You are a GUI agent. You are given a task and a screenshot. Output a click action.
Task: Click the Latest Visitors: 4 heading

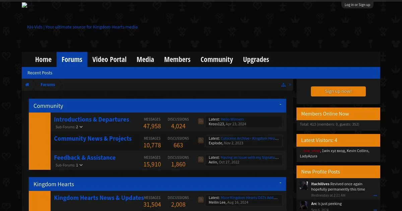[319, 140]
